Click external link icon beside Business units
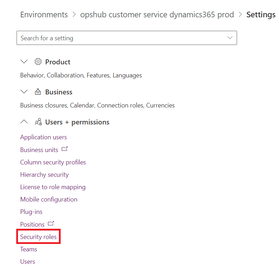279x268 pixels. pyautogui.click(x=64, y=149)
